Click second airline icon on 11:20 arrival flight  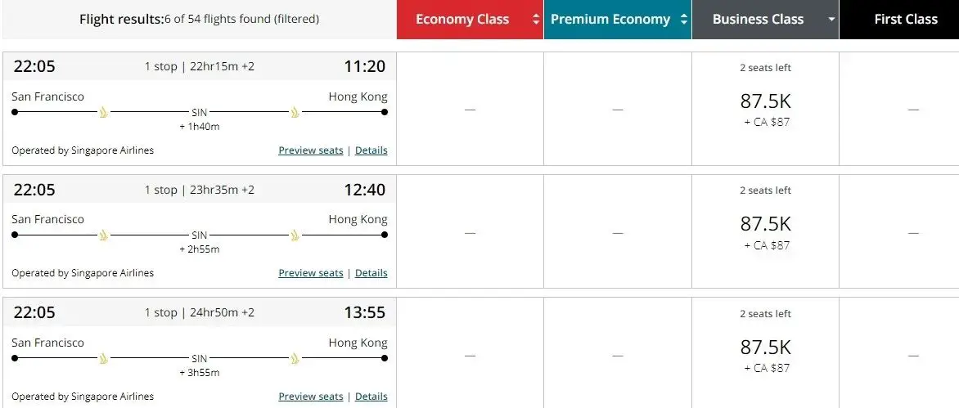coord(295,113)
